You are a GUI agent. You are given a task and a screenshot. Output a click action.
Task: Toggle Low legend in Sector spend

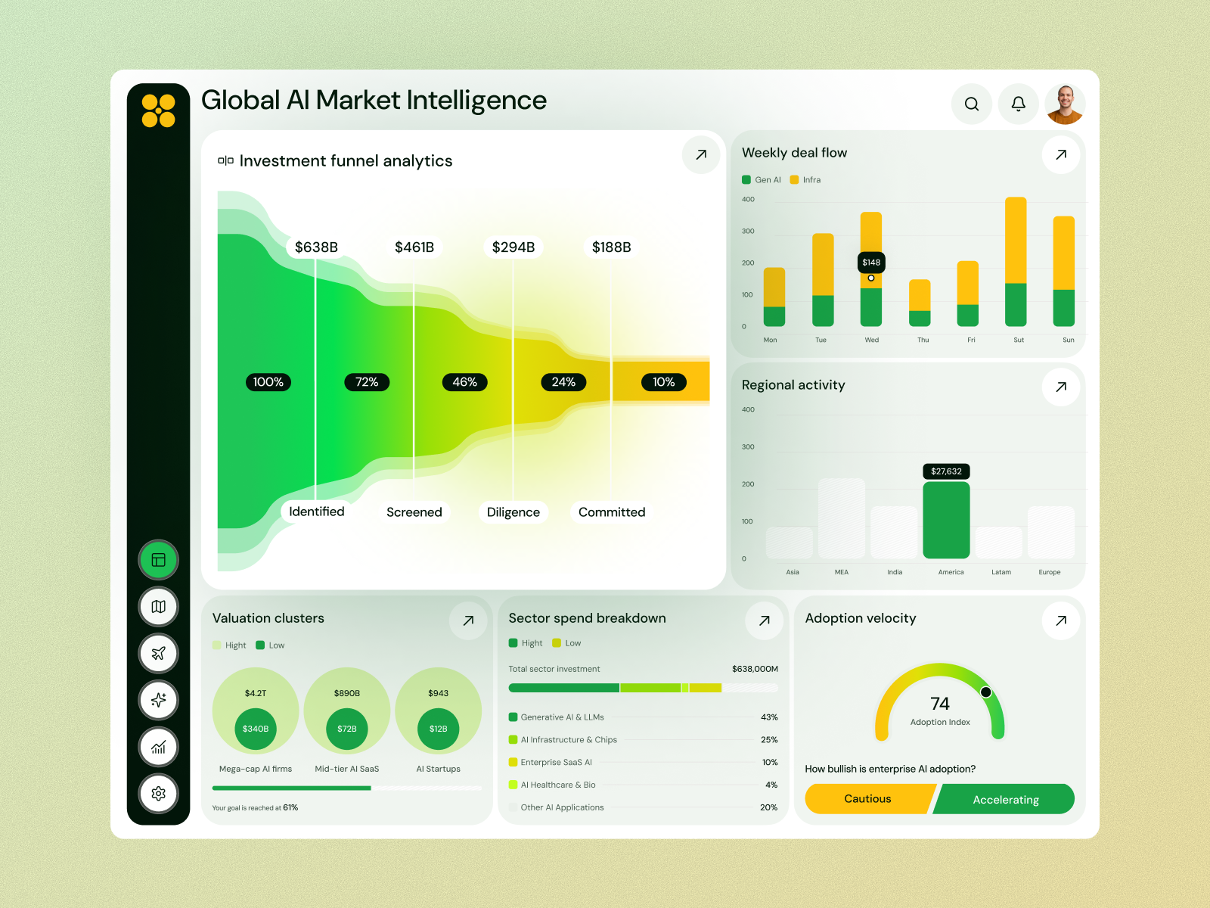(566, 643)
